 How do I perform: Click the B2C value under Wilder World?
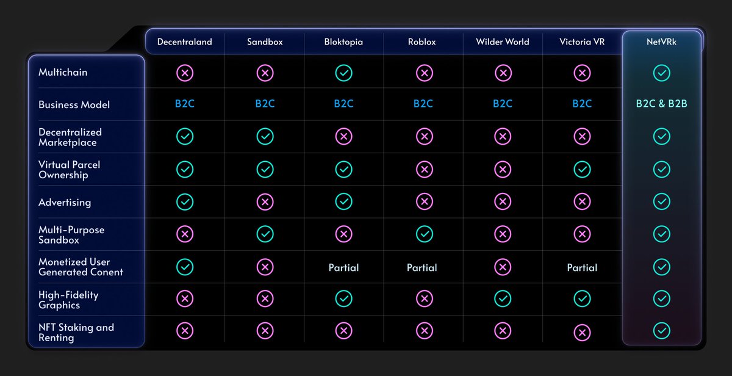pyautogui.click(x=503, y=104)
